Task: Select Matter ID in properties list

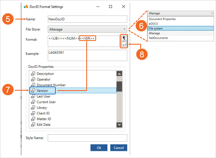Action: point(73,119)
